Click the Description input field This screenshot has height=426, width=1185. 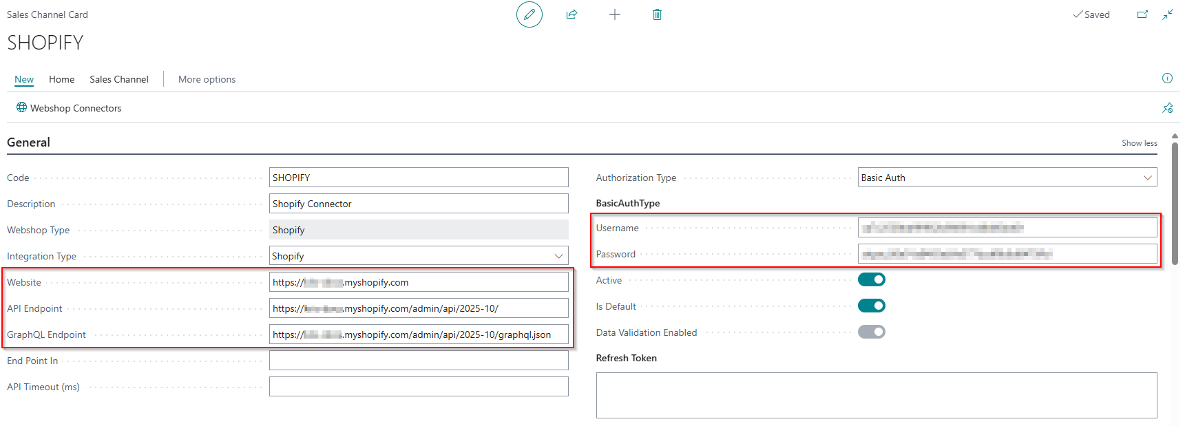coord(419,204)
